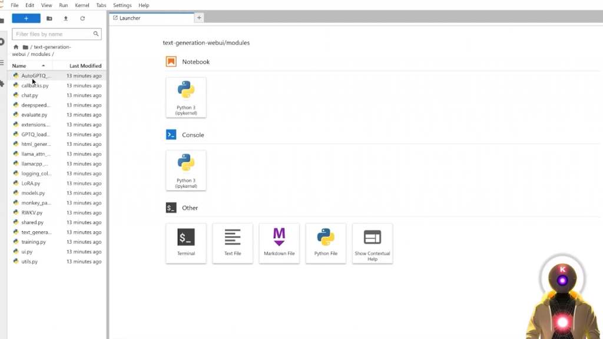
Task: Select ui.py file
Action: (x=57, y=252)
